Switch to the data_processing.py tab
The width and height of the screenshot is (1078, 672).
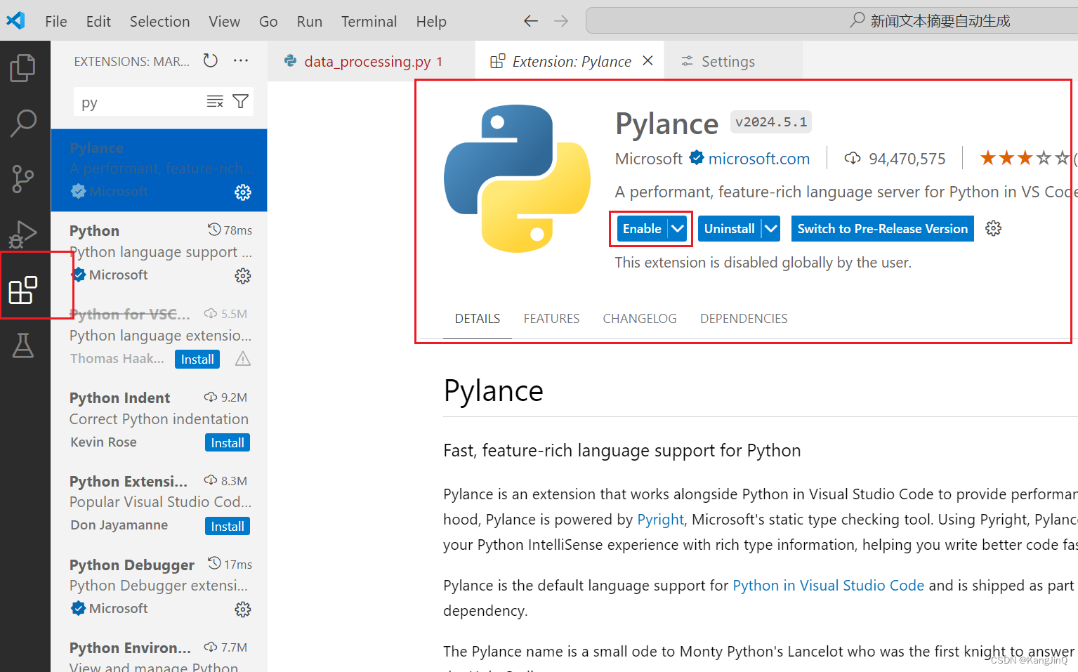tap(372, 61)
